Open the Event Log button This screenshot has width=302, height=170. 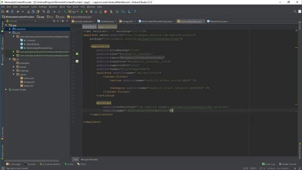[268, 164]
